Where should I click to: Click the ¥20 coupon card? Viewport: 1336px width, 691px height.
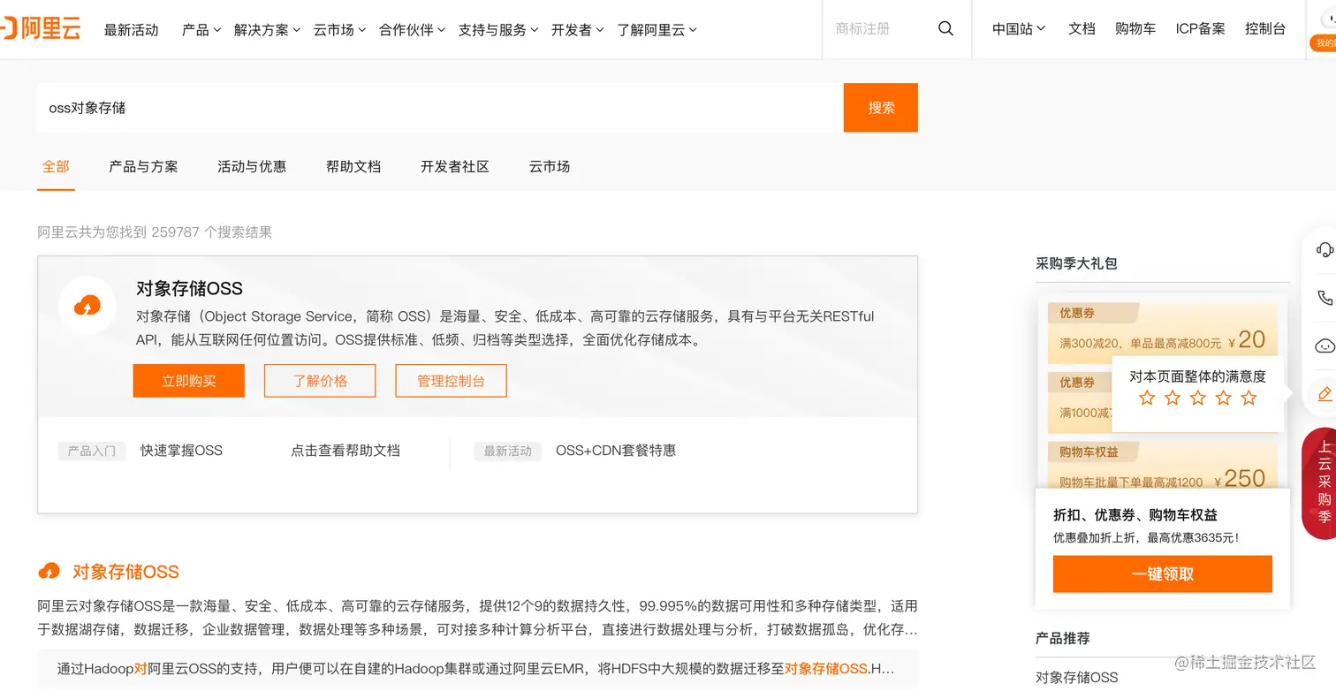[x=1163, y=333]
